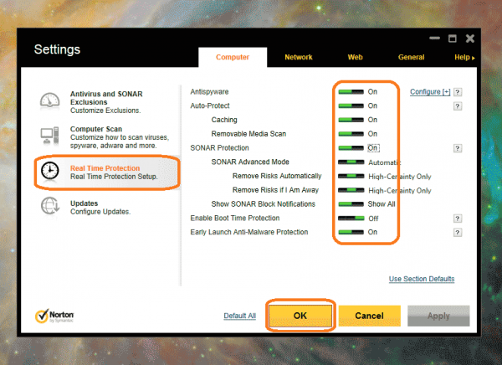
Task: Click the Auto-Protect setting label
Action: [x=210, y=105]
